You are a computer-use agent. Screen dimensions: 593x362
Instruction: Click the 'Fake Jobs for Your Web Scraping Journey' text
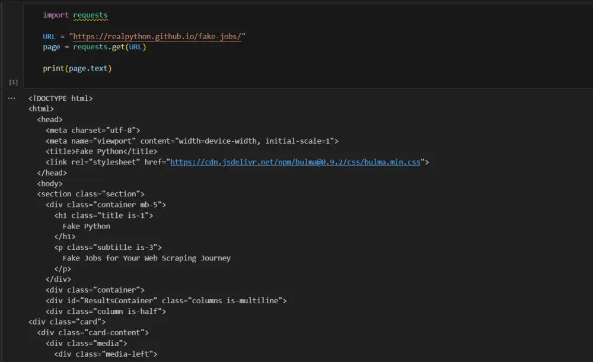[x=146, y=258]
